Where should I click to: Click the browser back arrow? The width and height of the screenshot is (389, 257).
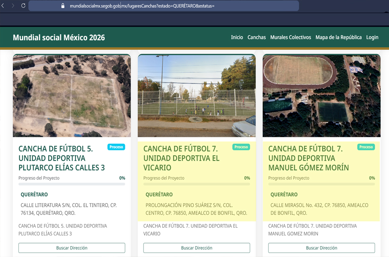click(3, 6)
